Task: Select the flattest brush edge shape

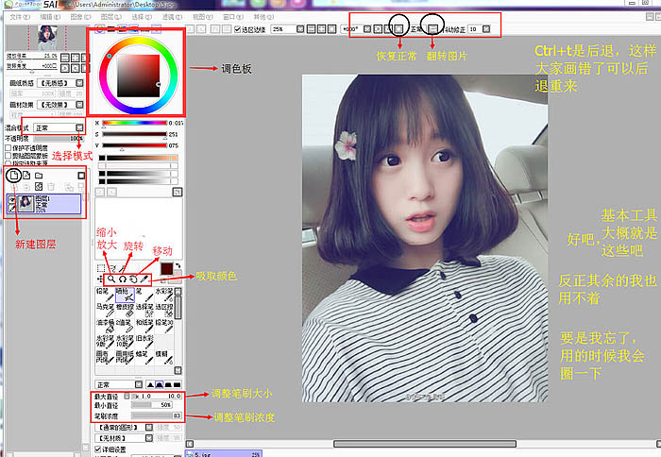Action: [178, 384]
